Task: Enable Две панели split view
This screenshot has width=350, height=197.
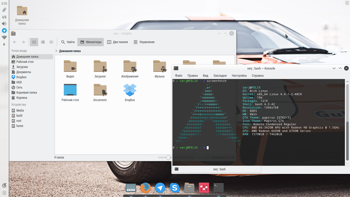Action: pos(117,42)
